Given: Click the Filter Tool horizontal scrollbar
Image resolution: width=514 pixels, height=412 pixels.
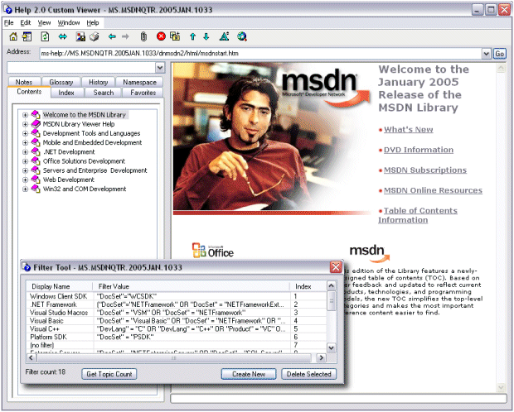Looking at the screenshot, I should coord(174,358).
